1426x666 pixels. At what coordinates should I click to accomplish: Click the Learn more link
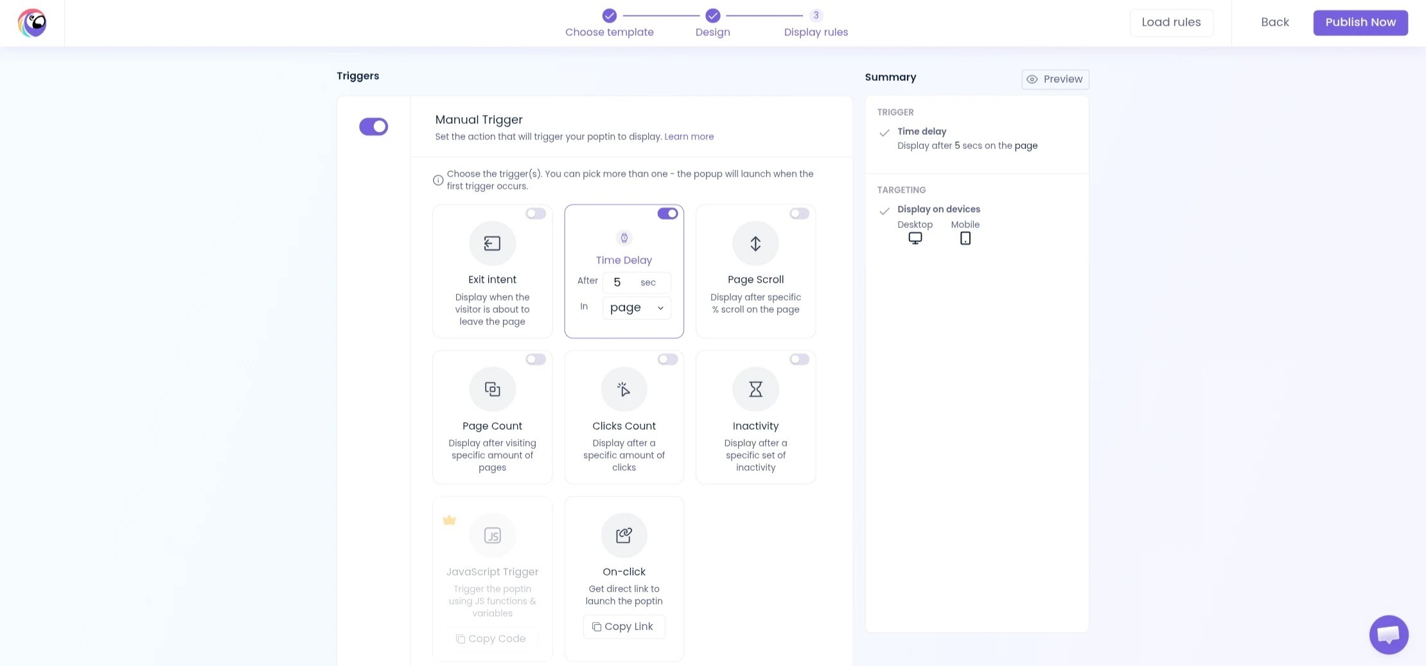[689, 137]
